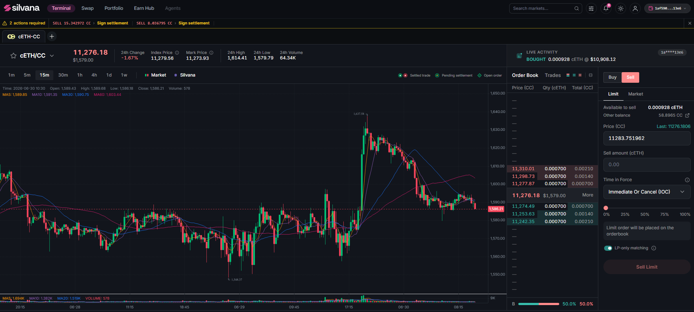Sign settlement for SELL 8.036795 CC
The width and height of the screenshot is (694, 312).
point(194,23)
